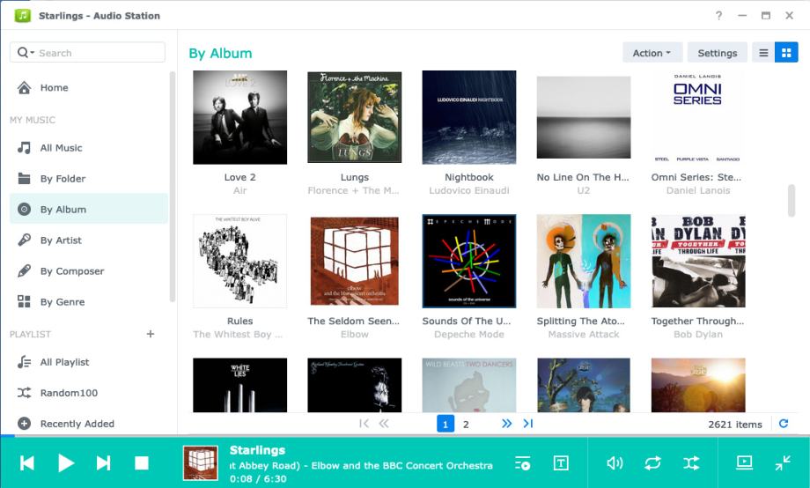Toggle shuffle playback

[691, 462]
